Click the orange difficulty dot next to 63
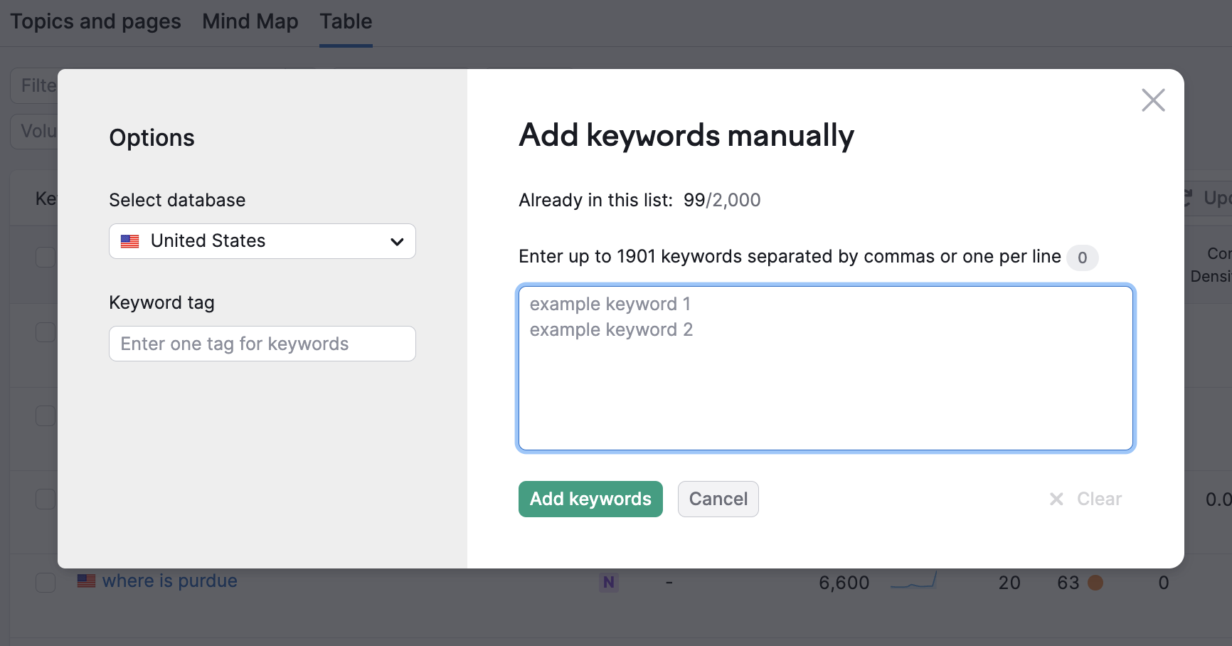The image size is (1232, 646). (1095, 583)
